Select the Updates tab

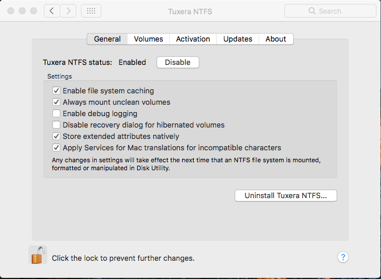[237, 39]
